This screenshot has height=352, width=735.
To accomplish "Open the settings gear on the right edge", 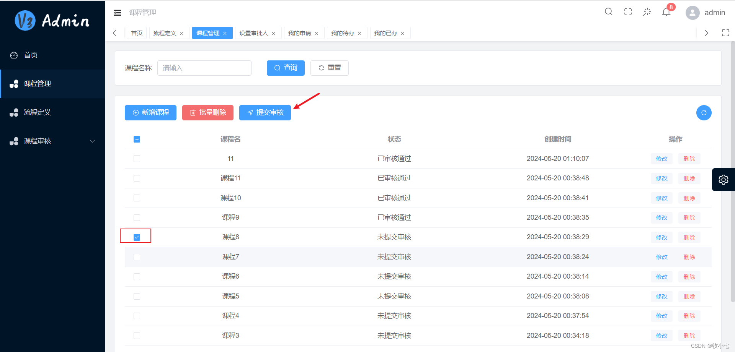I will pyautogui.click(x=723, y=179).
